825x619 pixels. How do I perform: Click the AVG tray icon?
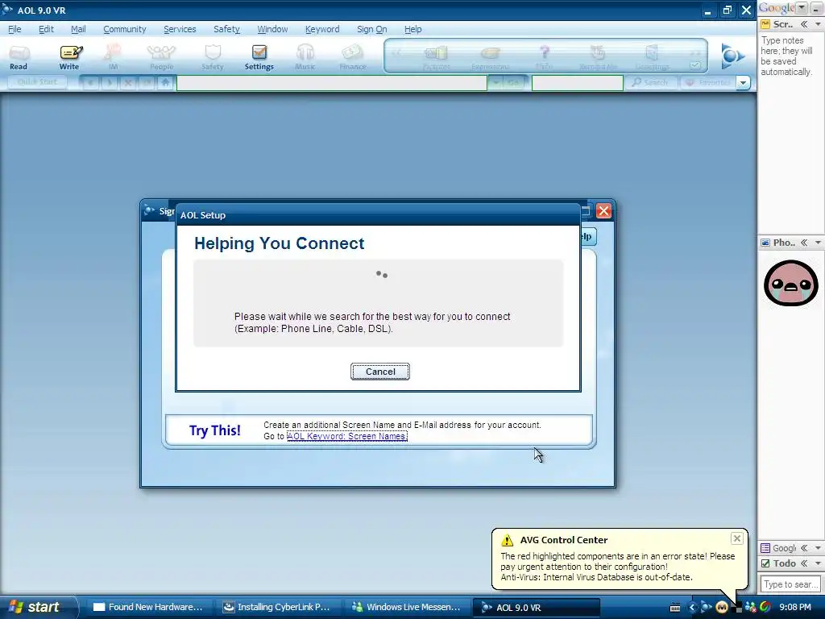coord(737,609)
